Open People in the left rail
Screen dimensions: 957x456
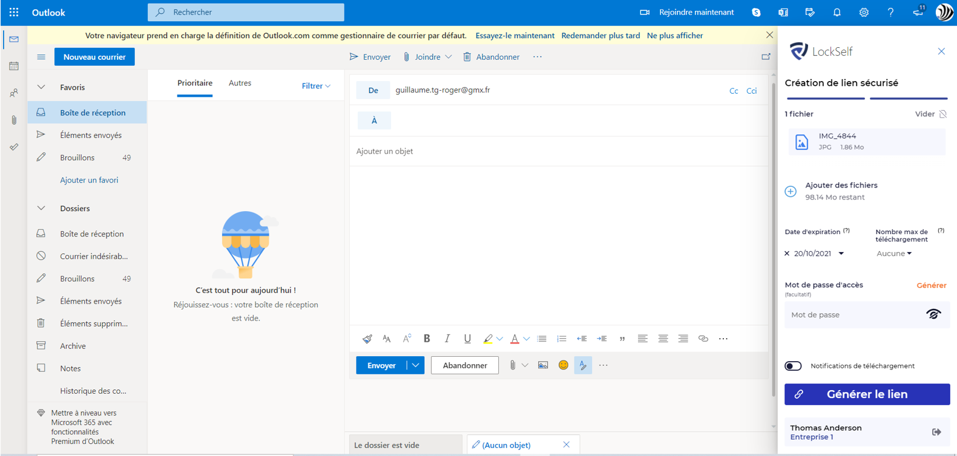(14, 93)
